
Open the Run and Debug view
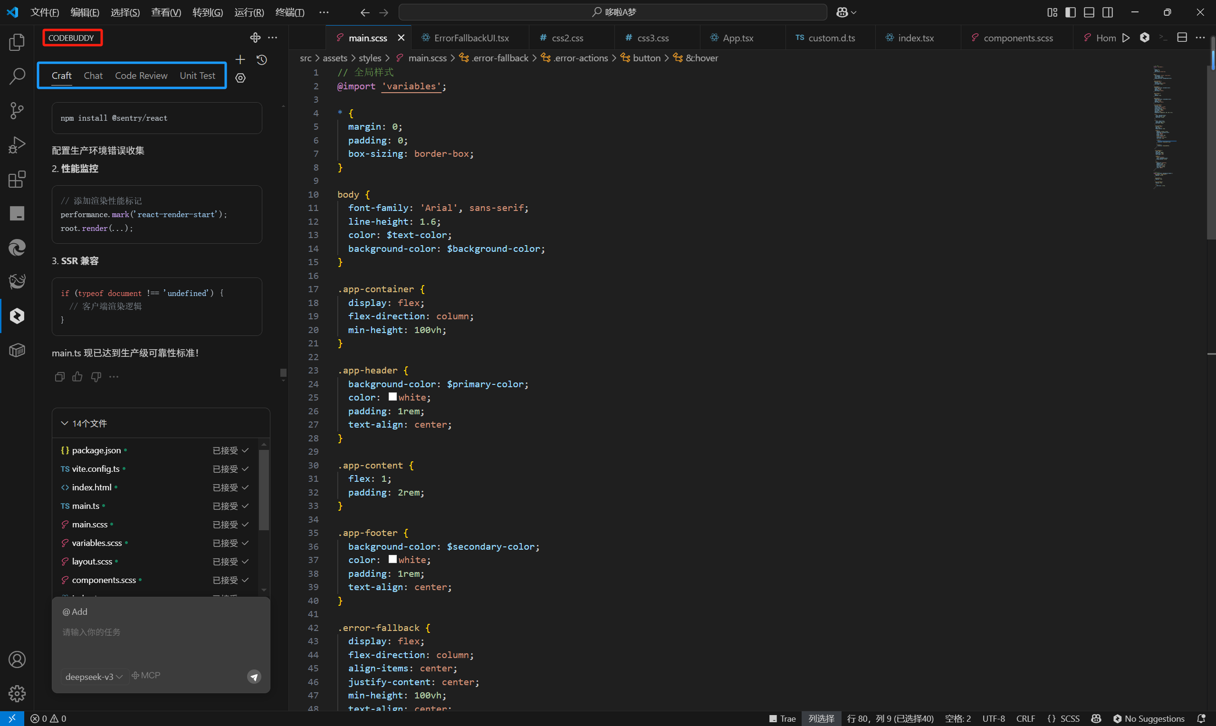(17, 145)
